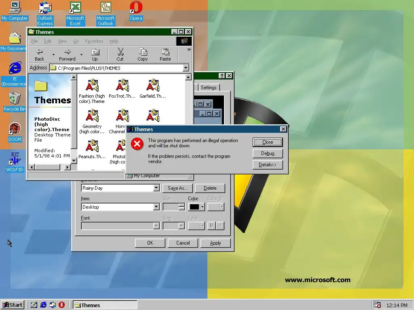The image size is (414, 310).
Task: Delete the selected scheme
Action: point(210,188)
